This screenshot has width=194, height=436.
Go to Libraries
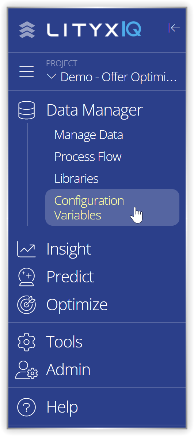point(76,178)
